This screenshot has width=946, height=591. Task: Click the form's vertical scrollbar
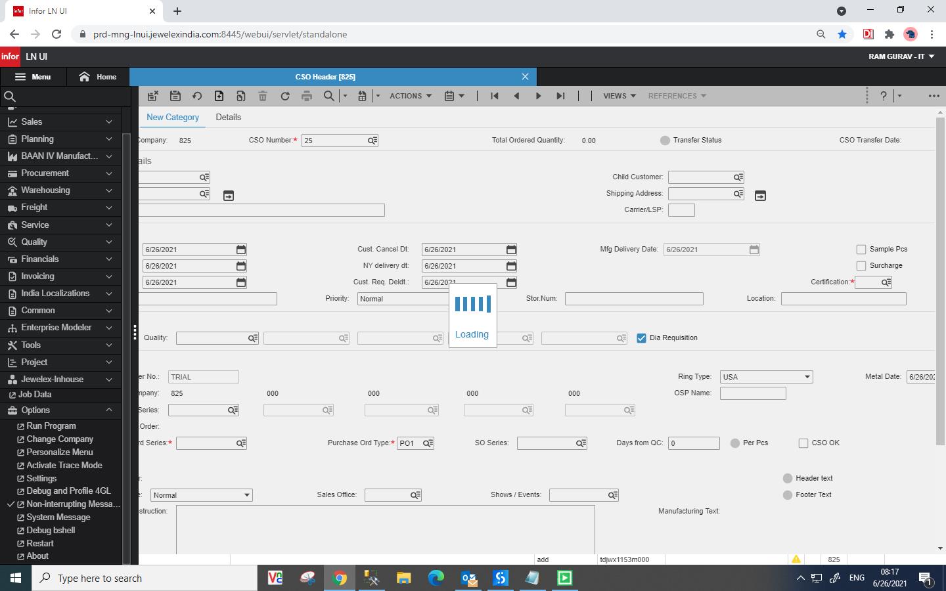(x=940, y=282)
